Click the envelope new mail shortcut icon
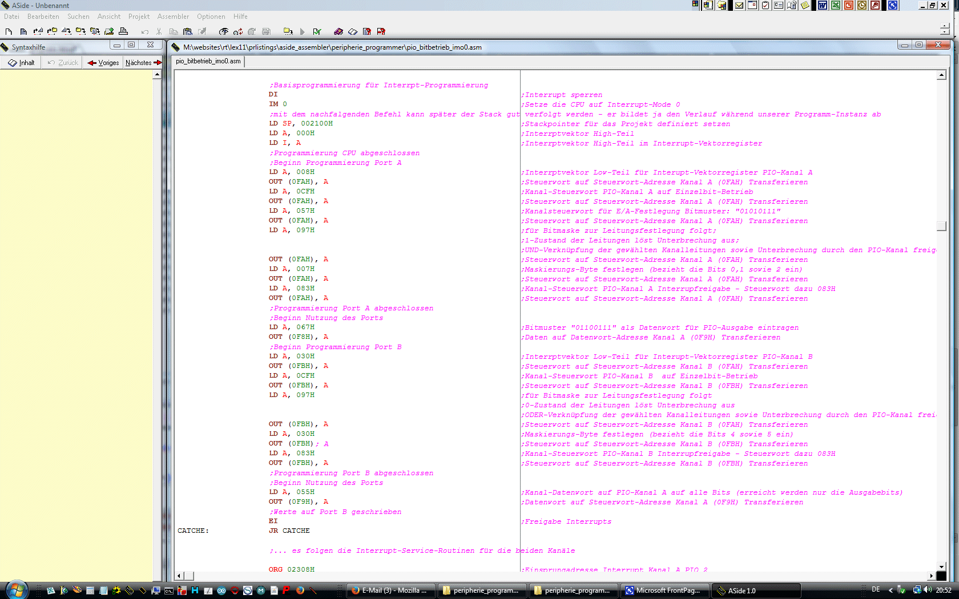Viewport: 959px width, 599px height. 739,5
